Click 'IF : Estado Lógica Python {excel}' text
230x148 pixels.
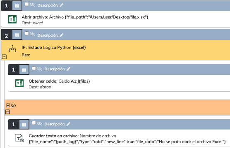tap(54, 48)
